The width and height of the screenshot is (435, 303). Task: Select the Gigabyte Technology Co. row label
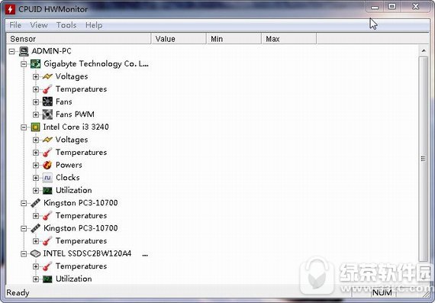pyautogui.click(x=96, y=64)
